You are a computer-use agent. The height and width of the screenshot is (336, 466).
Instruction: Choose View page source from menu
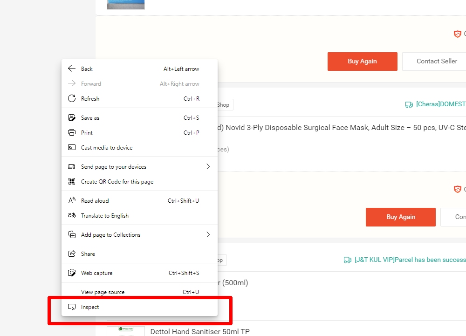(x=103, y=292)
